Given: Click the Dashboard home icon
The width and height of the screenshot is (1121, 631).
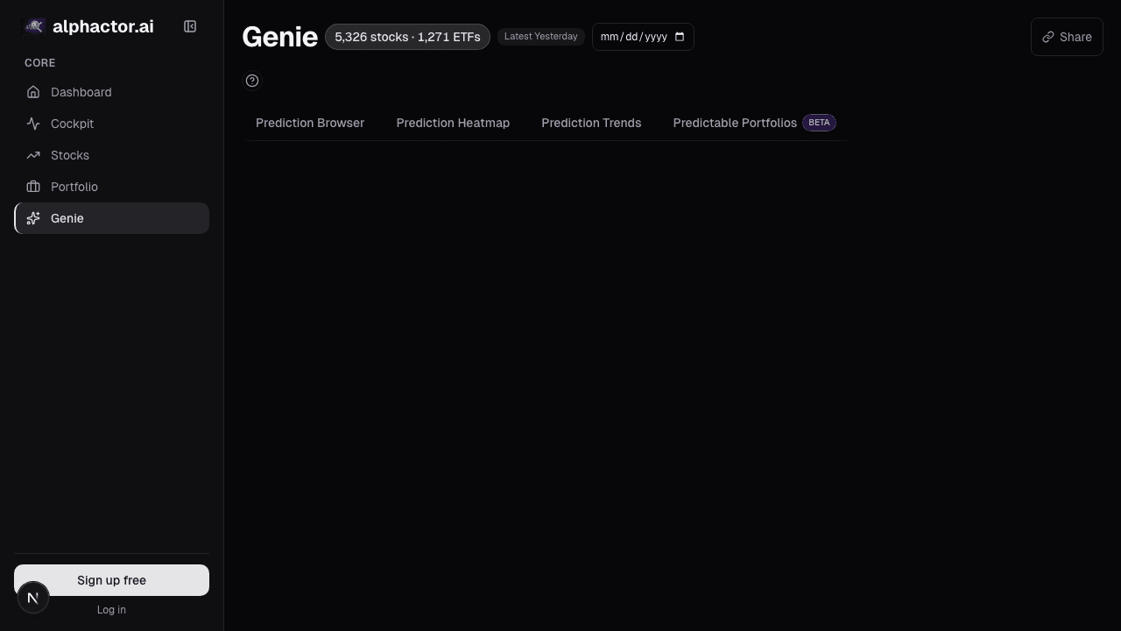Looking at the screenshot, I should 33,92.
